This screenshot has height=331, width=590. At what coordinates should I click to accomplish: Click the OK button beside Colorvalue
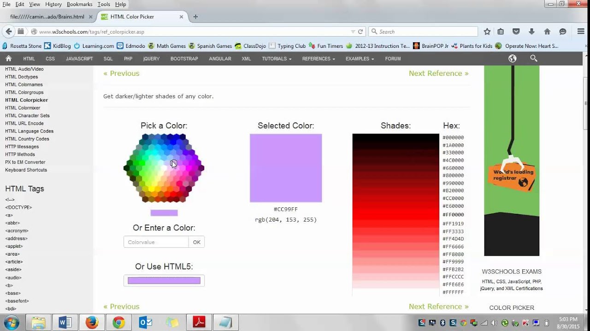coord(197,242)
